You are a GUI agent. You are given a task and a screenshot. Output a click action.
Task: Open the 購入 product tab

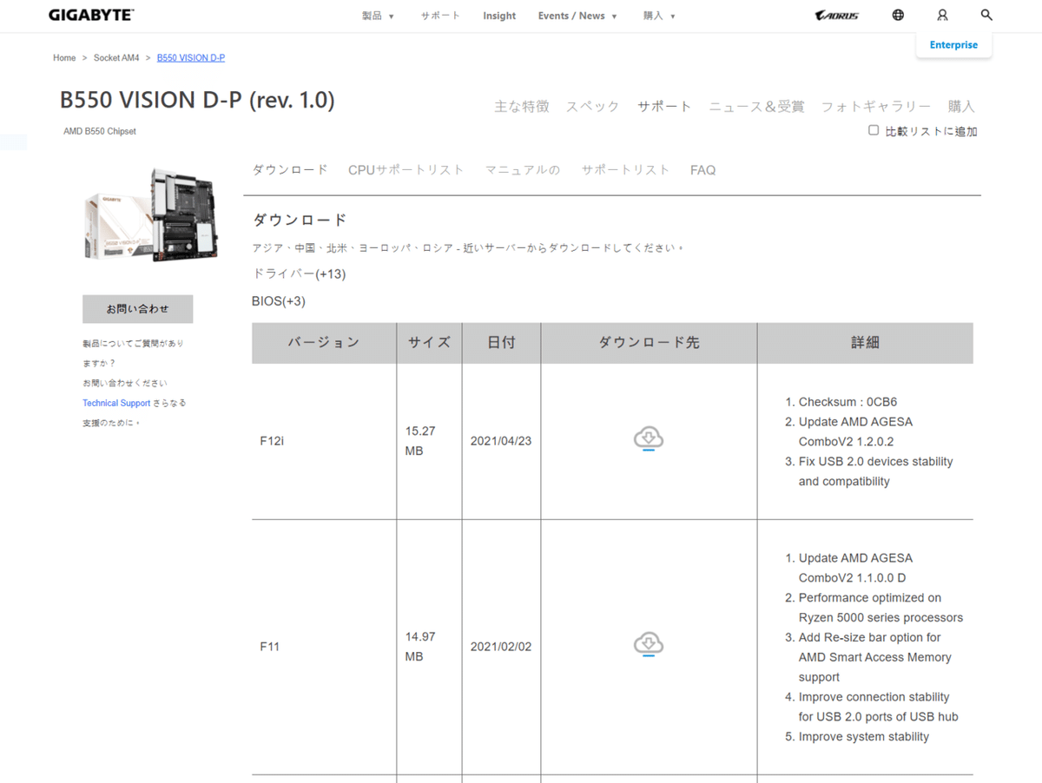coord(961,106)
